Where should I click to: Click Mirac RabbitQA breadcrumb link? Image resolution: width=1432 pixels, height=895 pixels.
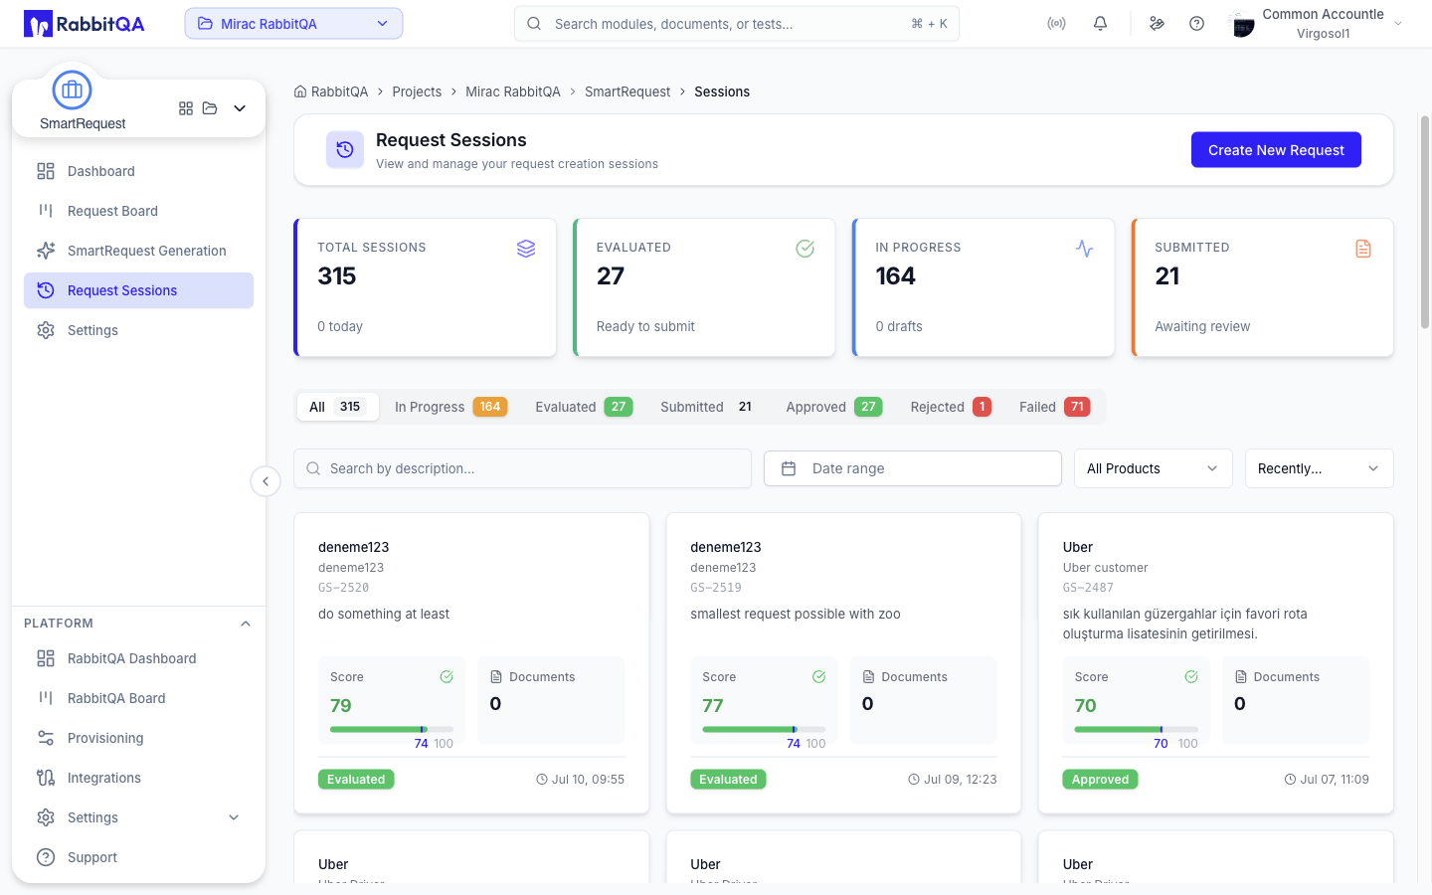(x=513, y=91)
